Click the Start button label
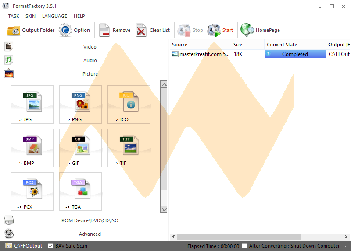The height and width of the screenshot is (251, 351). click(227, 30)
